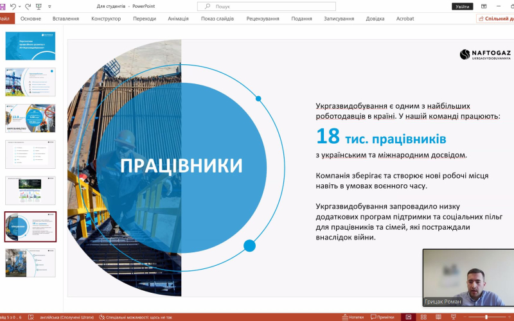Screen dimensions: 514x321
Task: Click the Naftogaz logo on the slide
Action: pos(485,55)
